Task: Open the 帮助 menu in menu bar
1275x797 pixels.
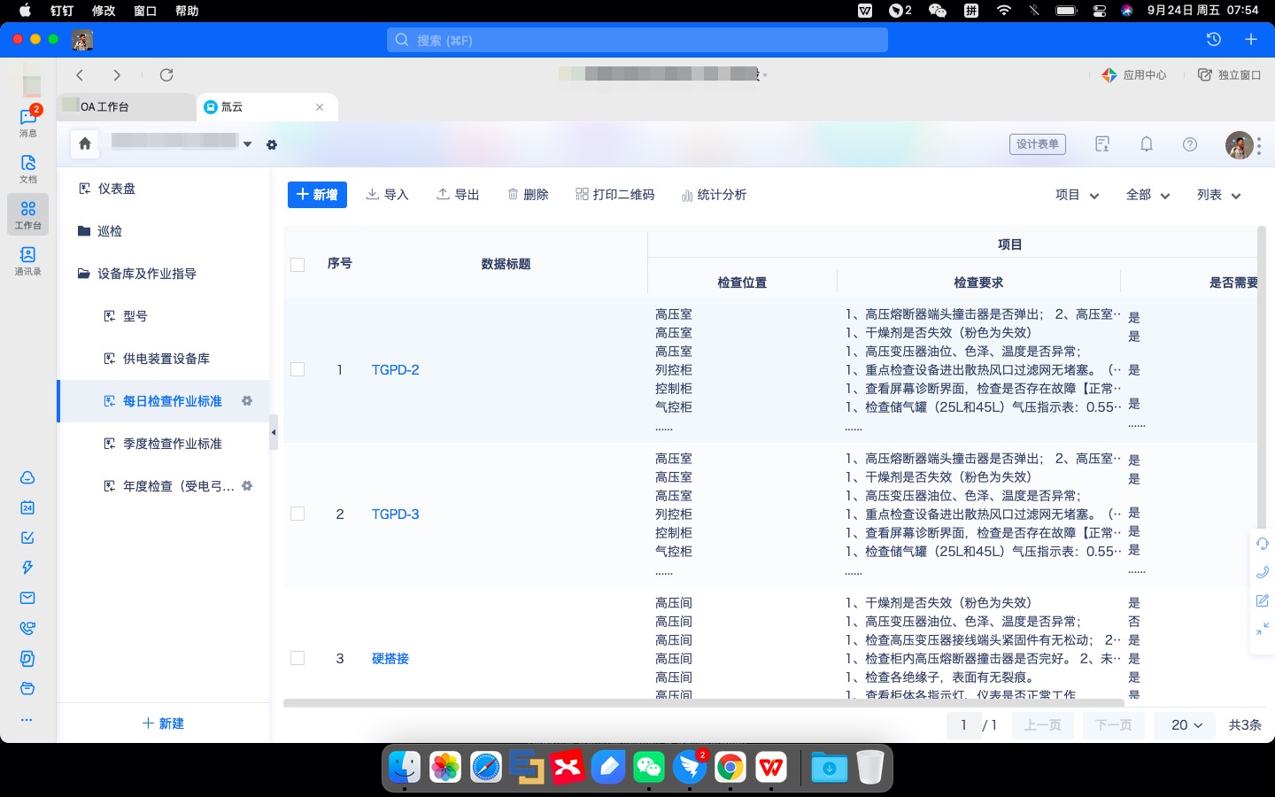Action: point(187,11)
